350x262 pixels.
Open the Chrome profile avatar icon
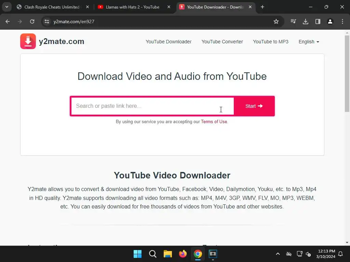(330, 21)
